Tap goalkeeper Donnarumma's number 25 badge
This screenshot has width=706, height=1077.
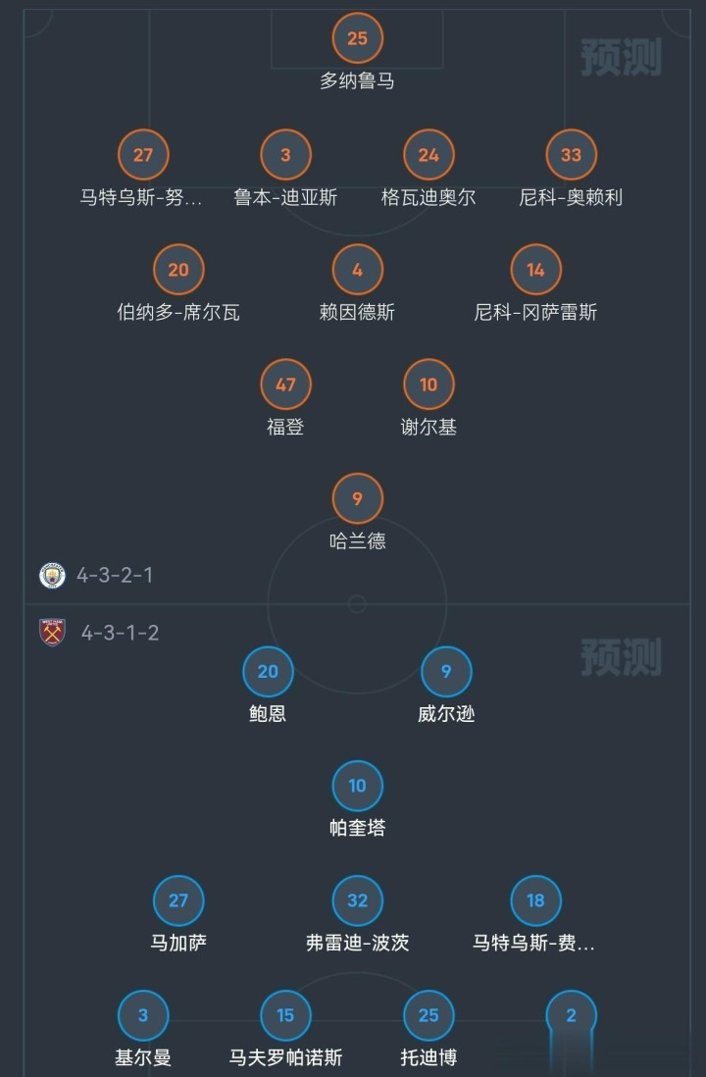point(357,39)
